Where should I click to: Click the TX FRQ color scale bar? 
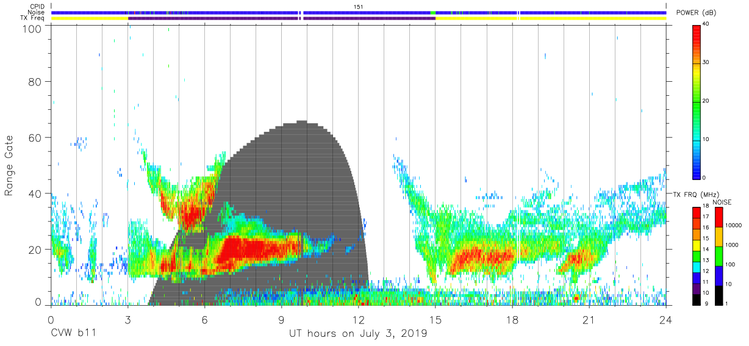[x=697, y=256]
